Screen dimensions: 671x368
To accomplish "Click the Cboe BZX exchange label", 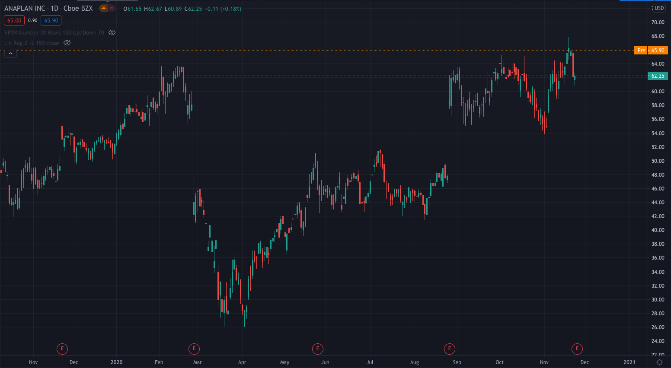I will (x=78, y=8).
